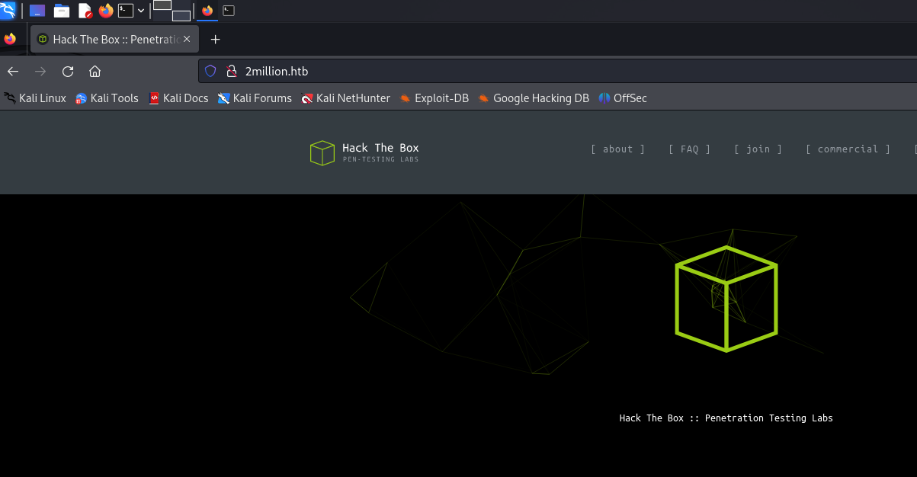Open a new browser tab
917x477 pixels.
215,39
